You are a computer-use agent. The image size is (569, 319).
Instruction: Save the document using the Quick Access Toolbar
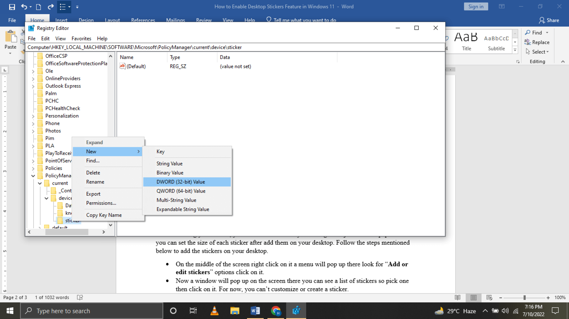(12, 7)
